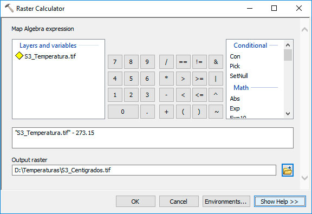Confirm with the OK button
Screen dimensions: 312x214
[135, 202]
